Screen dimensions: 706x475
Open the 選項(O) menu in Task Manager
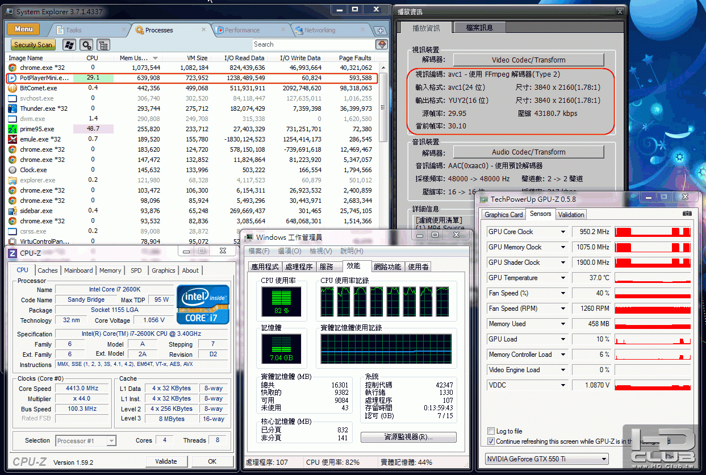click(290, 251)
